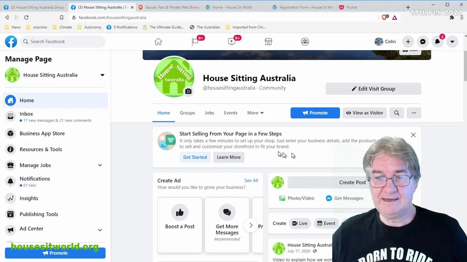Open the Create plus menu
Viewport: 467px width, 262px height.
pyautogui.click(x=408, y=41)
